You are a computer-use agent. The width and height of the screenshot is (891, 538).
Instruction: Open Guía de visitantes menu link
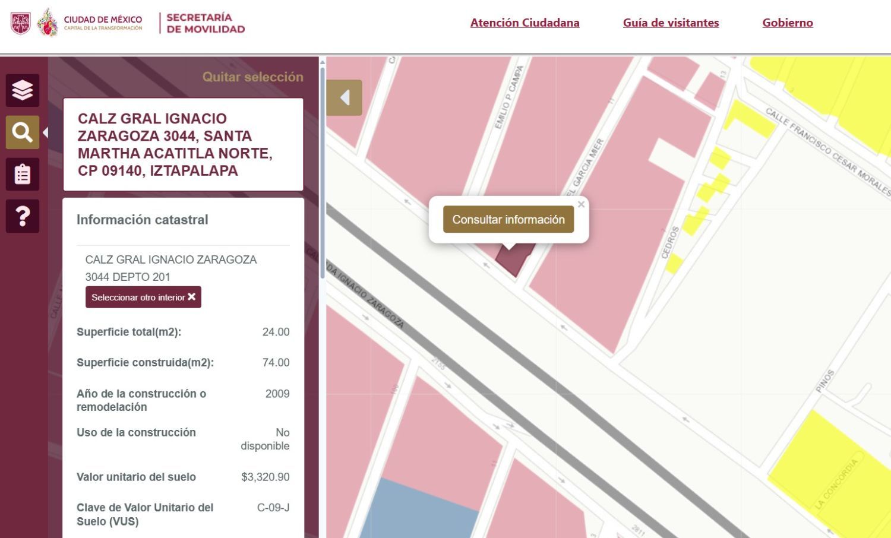coord(671,23)
